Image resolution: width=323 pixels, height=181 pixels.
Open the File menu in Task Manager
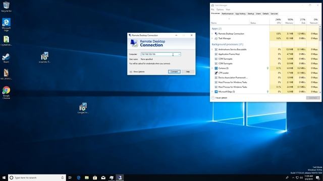tap(212, 10)
